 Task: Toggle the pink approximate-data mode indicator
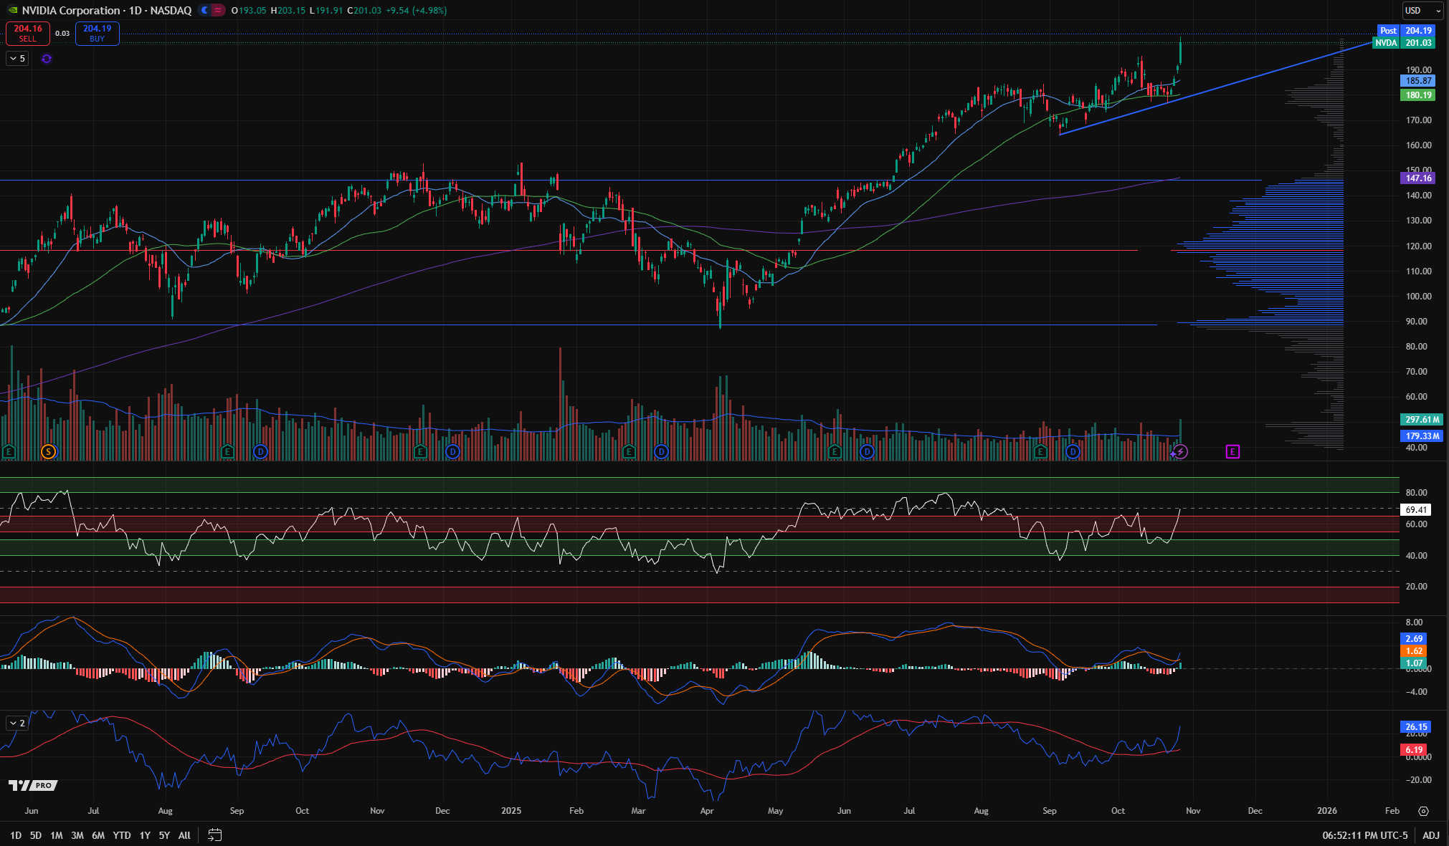coord(217,10)
